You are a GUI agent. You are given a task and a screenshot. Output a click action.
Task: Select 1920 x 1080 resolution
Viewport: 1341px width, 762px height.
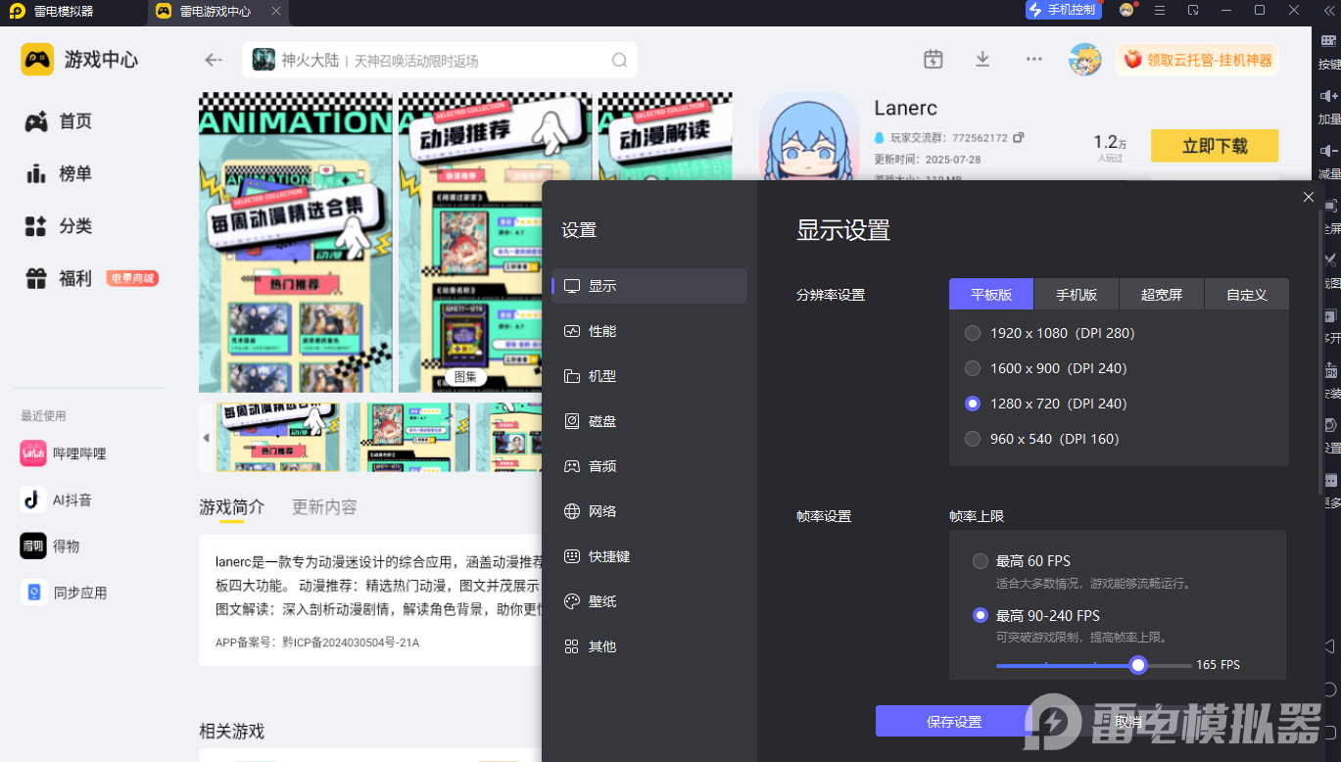click(973, 333)
